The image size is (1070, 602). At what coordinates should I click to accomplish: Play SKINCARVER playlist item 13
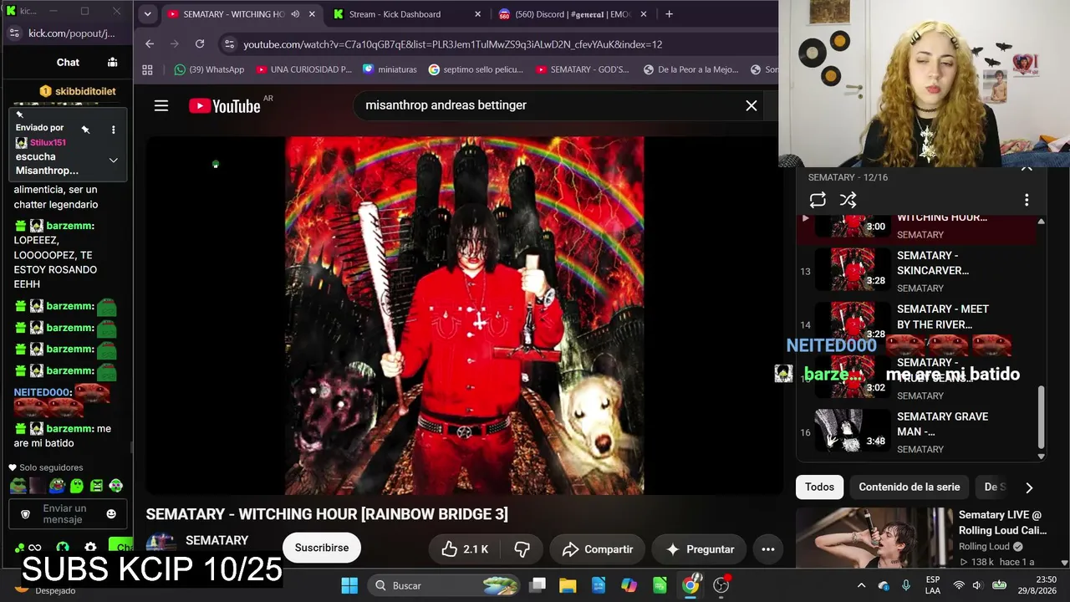[x=916, y=271]
